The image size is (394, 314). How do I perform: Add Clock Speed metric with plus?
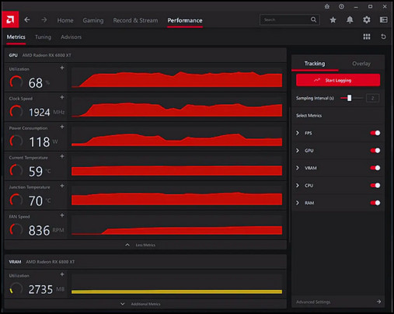(62, 97)
